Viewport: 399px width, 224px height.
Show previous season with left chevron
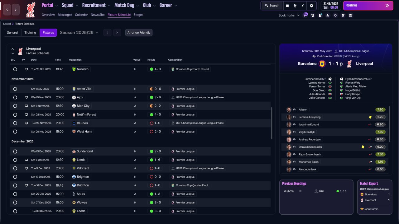107,33
